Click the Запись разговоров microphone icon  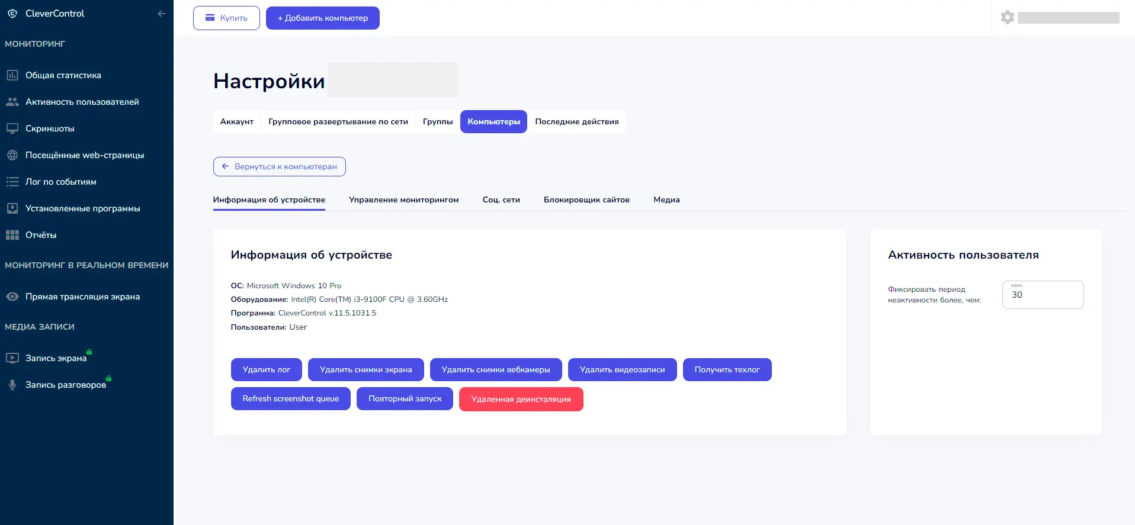pyautogui.click(x=12, y=385)
